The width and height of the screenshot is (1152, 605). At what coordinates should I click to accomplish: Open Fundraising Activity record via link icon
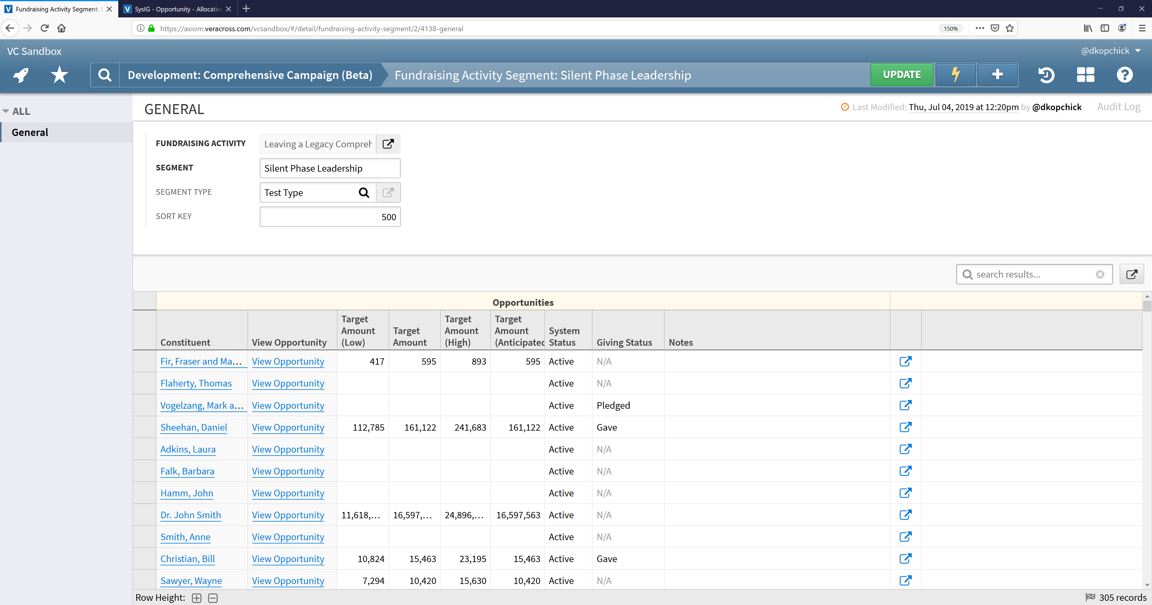(388, 144)
